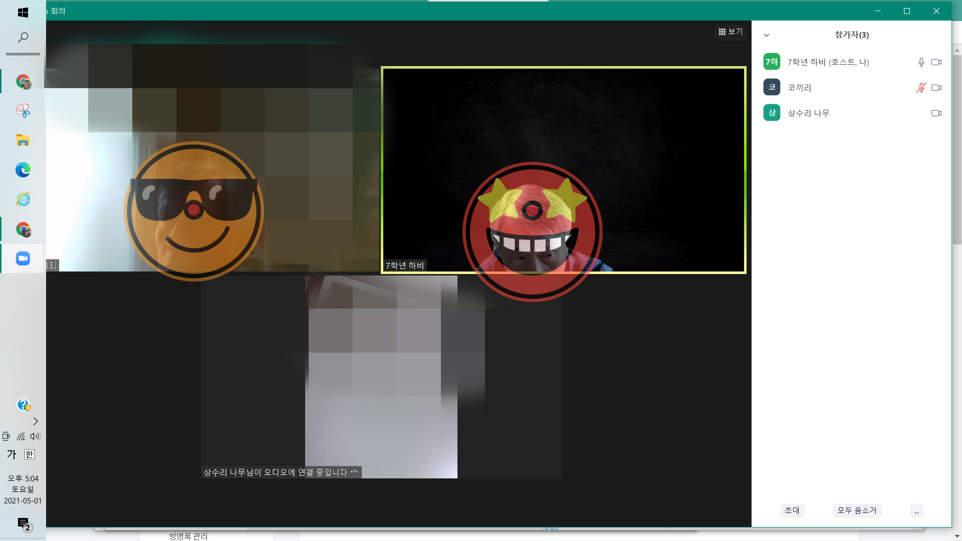The width and height of the screenshot is (962, 541).
Task: Collapse the 참가자 participants panel chevron
Action: (x=767, y=35)
